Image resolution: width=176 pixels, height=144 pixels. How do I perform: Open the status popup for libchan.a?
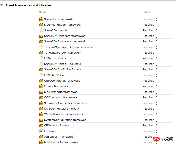pyautogui.click(x=150, y=131)
